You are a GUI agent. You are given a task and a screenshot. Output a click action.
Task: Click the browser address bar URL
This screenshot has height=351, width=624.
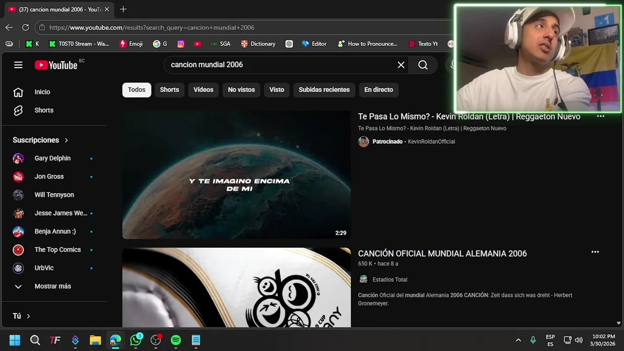coord(152,27)
